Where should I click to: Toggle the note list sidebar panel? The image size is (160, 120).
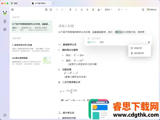[13, 10]
